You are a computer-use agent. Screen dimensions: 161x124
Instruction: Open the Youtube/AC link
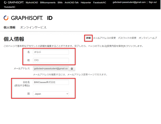click(x=10, y=7)
